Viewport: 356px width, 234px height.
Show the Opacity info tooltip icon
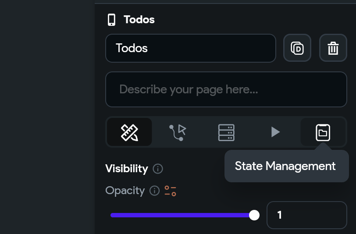tap(155, 191)
